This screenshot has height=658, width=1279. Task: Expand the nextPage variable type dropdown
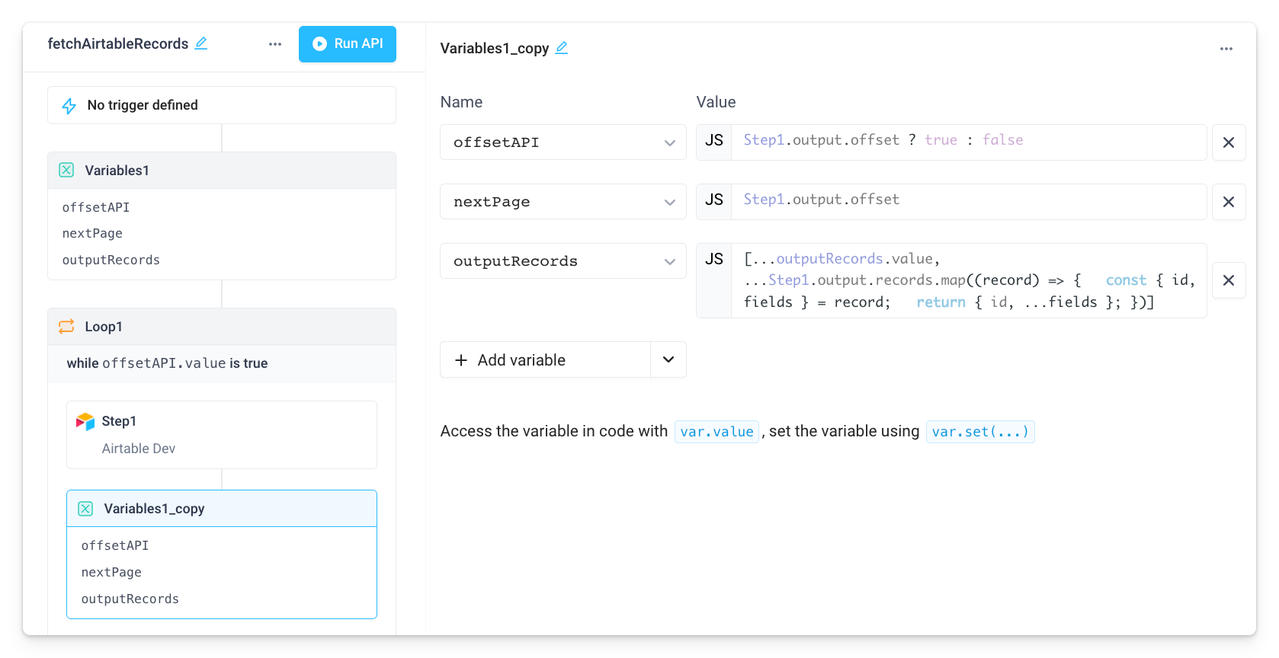(x=669, y=202)
